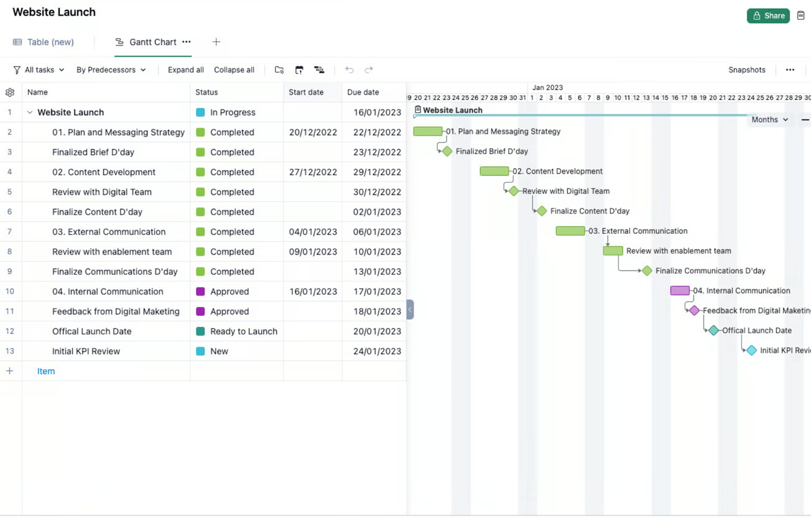Click the redo arrow in the toolbar
Image resolution: width=811 pixels, height=521 pixels.
(x=368, y=70)
